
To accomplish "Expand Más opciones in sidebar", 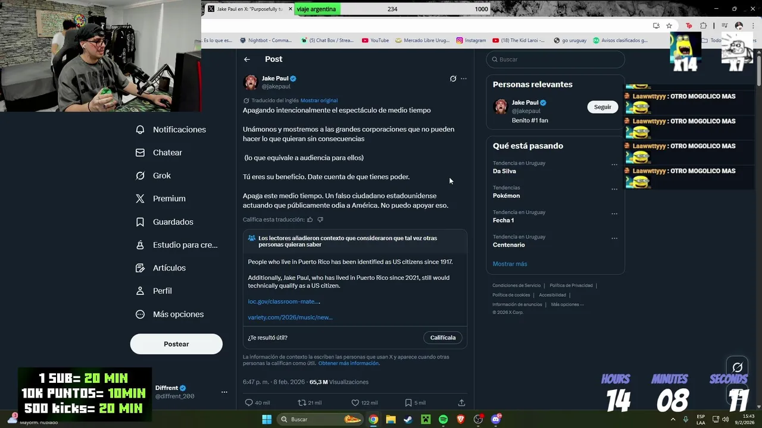I will (170, 314).
